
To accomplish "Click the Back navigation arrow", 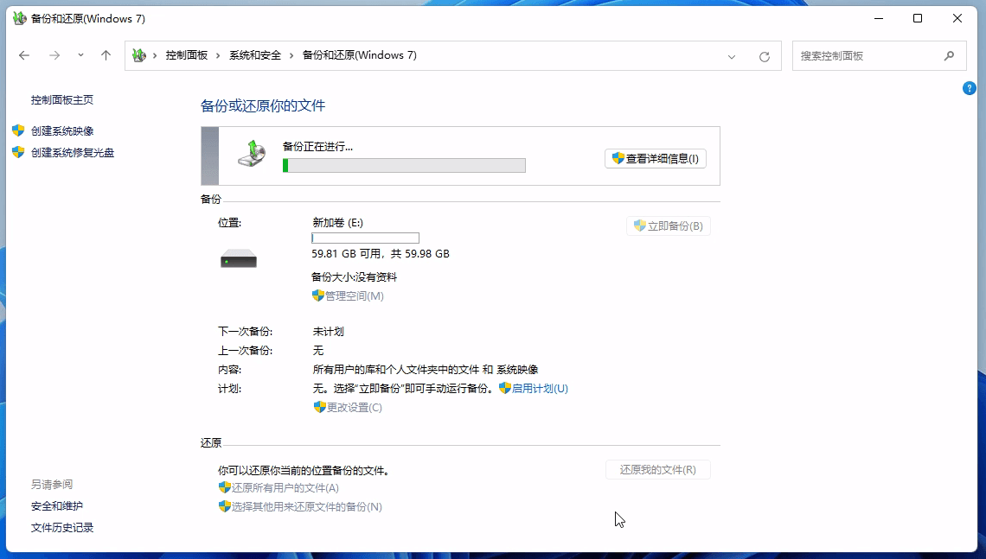I will (x=24, y=55).
